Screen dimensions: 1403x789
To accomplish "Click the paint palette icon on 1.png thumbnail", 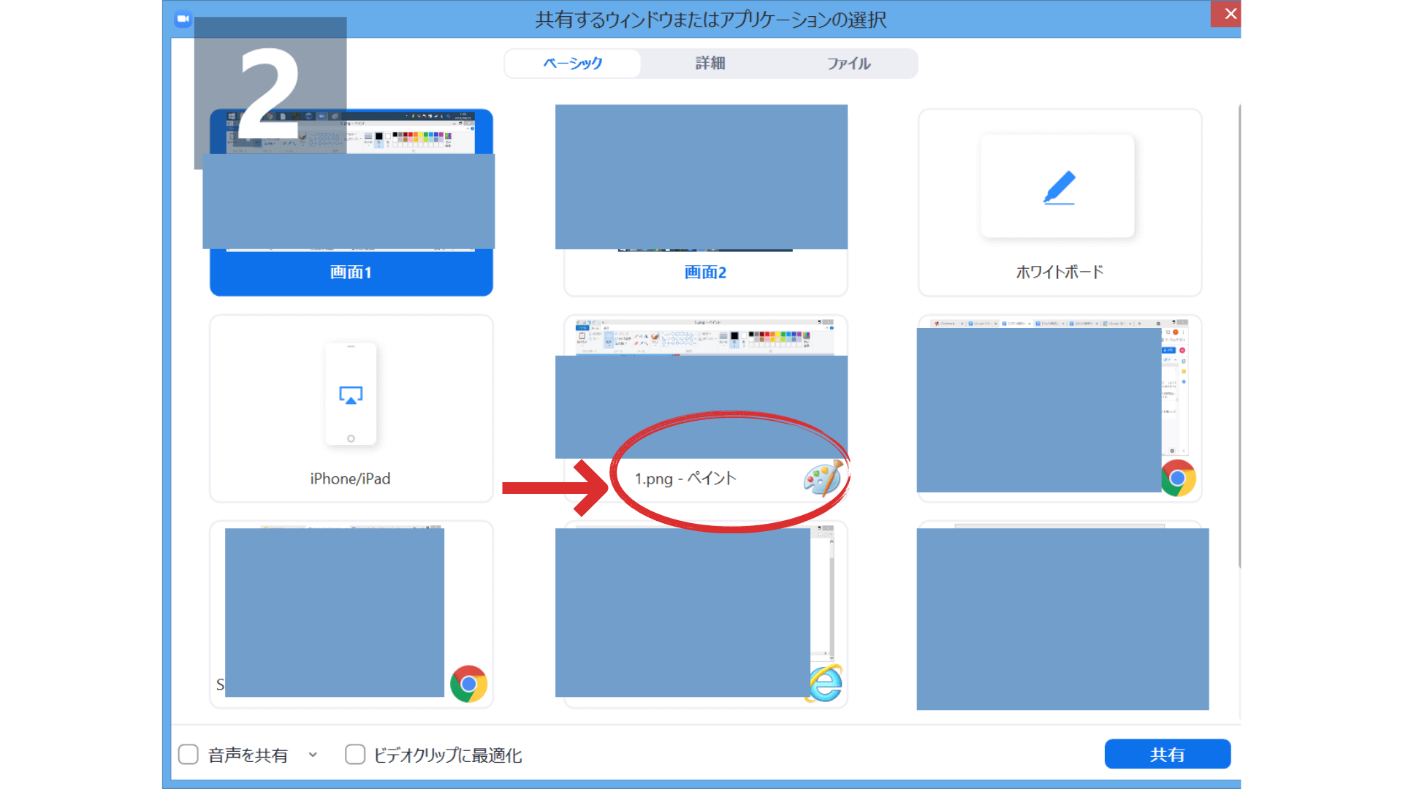I will [824, 478].
